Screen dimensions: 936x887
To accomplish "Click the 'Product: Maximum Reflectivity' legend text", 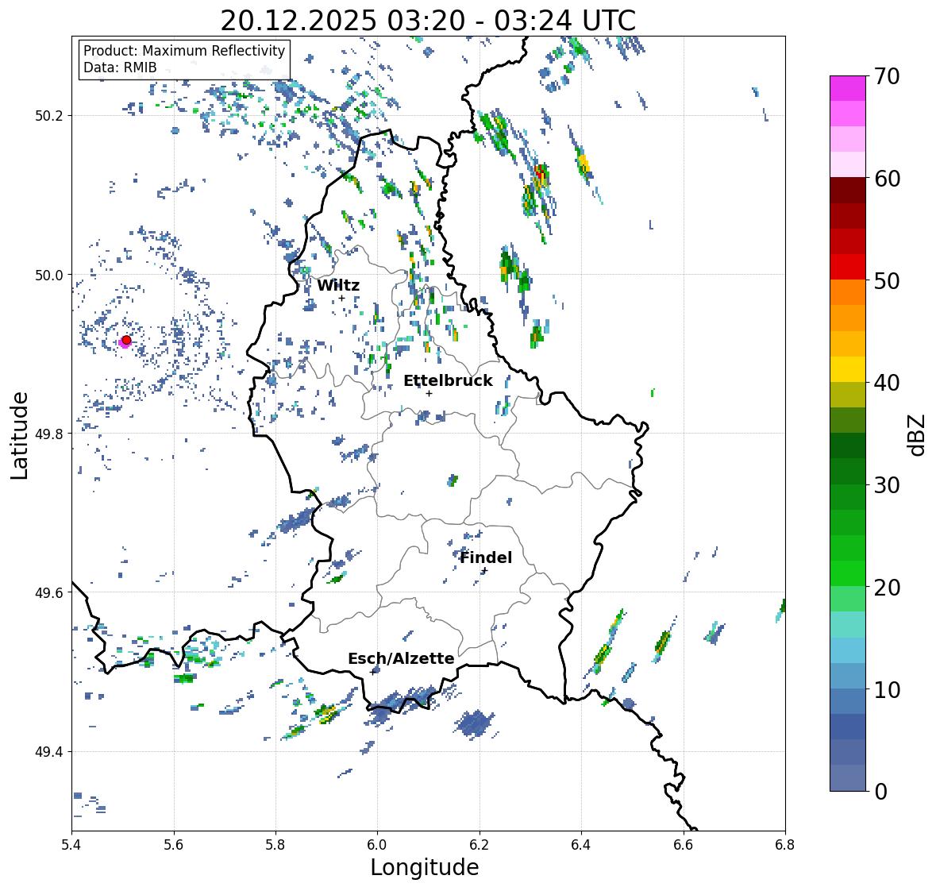I will pos(184,51).
